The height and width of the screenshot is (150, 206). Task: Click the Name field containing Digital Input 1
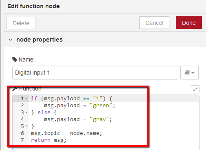tap(95, 73)
